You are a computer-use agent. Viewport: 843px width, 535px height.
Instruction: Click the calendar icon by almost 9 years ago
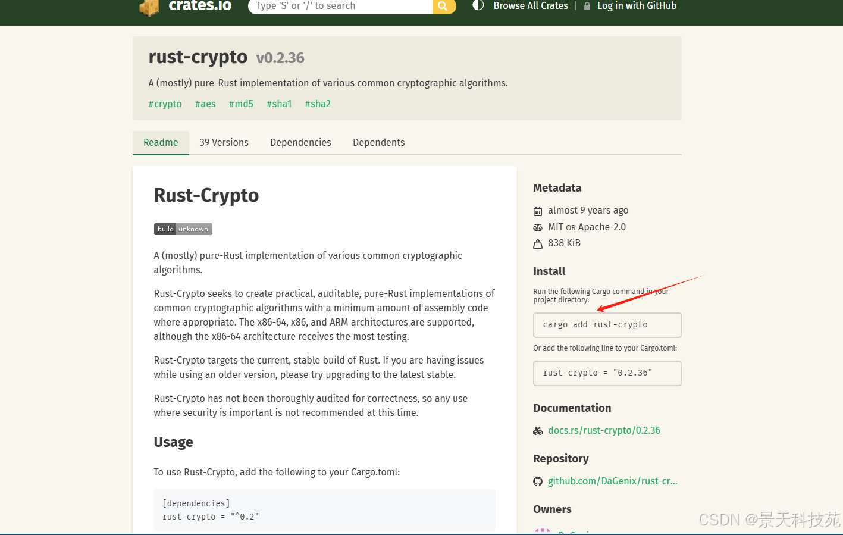pyautogui.click(x=538, y=211)
